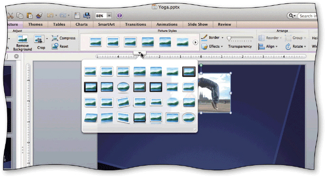Open the Rotate dropdown
This screenshot has height=177, width=325.
pyautogui.click(x=296, y=47)
